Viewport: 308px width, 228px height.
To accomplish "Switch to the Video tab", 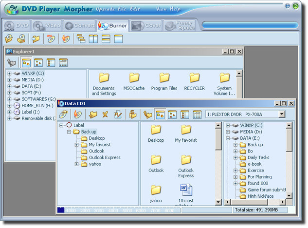I will pos(47,26).
